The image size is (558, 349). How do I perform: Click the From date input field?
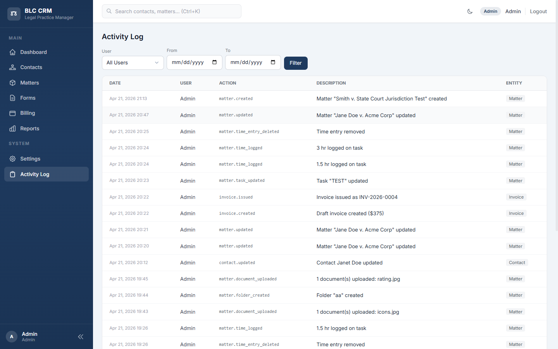click(195, 62)
